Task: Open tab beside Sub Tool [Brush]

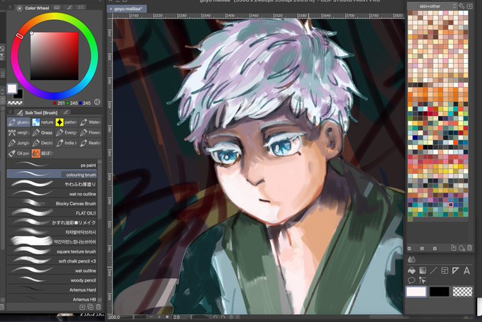Action: click(66, 113)
